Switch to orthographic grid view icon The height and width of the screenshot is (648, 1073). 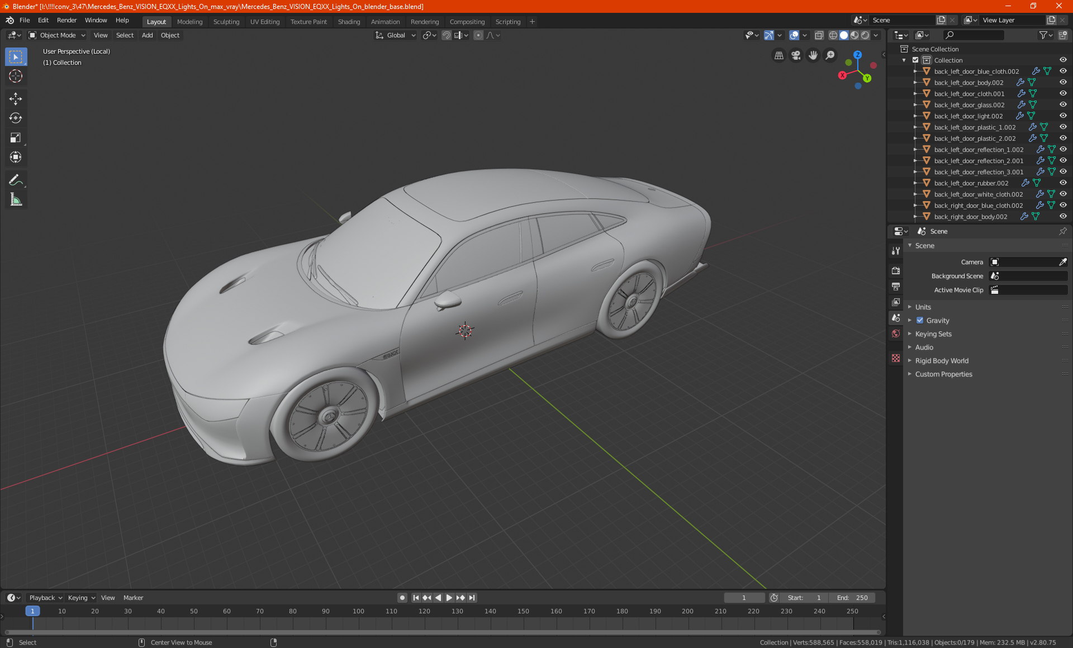[778, 55]
